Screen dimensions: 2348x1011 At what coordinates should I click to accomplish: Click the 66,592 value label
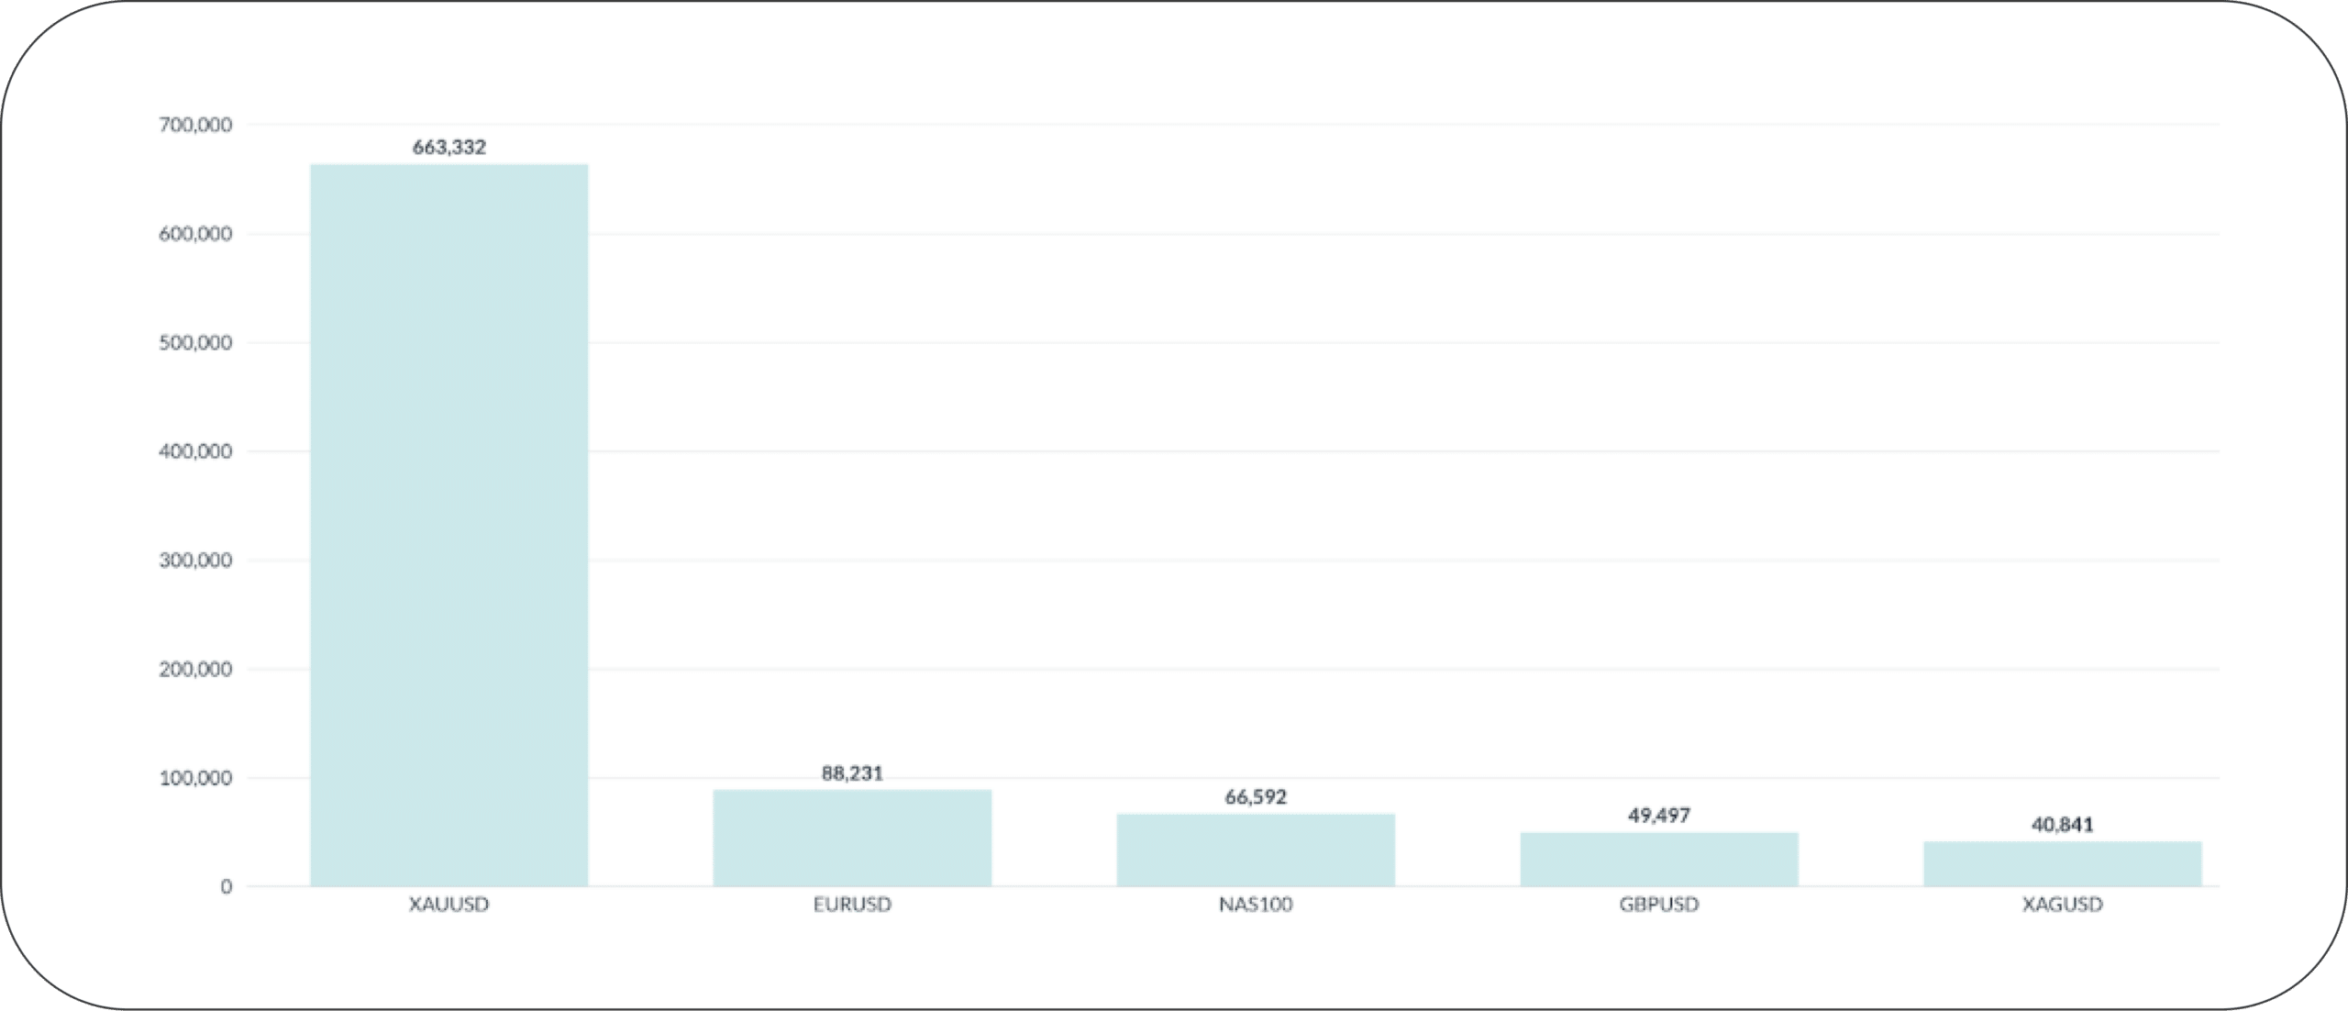pyautogui.click(x=1255, y=797)
